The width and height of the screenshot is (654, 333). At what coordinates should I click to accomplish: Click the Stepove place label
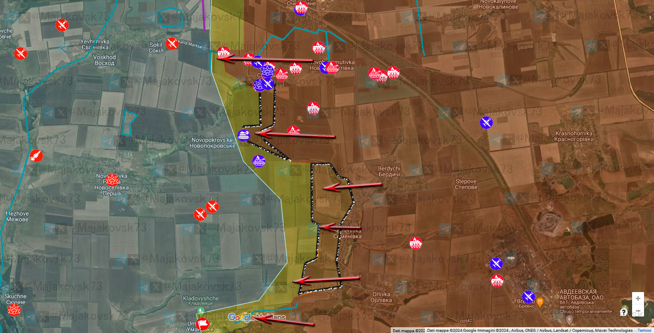[x=466, y=184]
